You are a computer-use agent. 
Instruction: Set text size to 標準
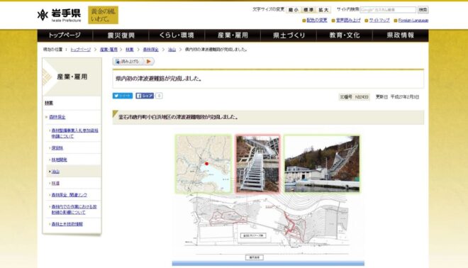[x=308, y=10]
